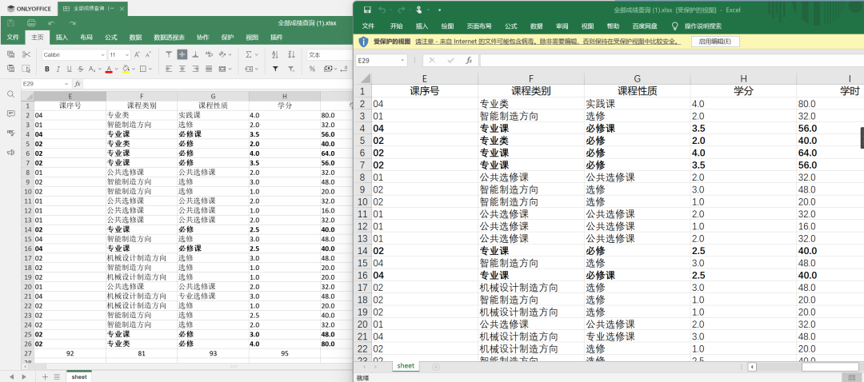The height and width of the screenshot is (382, 864).
Task: Click the Save icon in Excel title bar
Action: pos(367,10)
